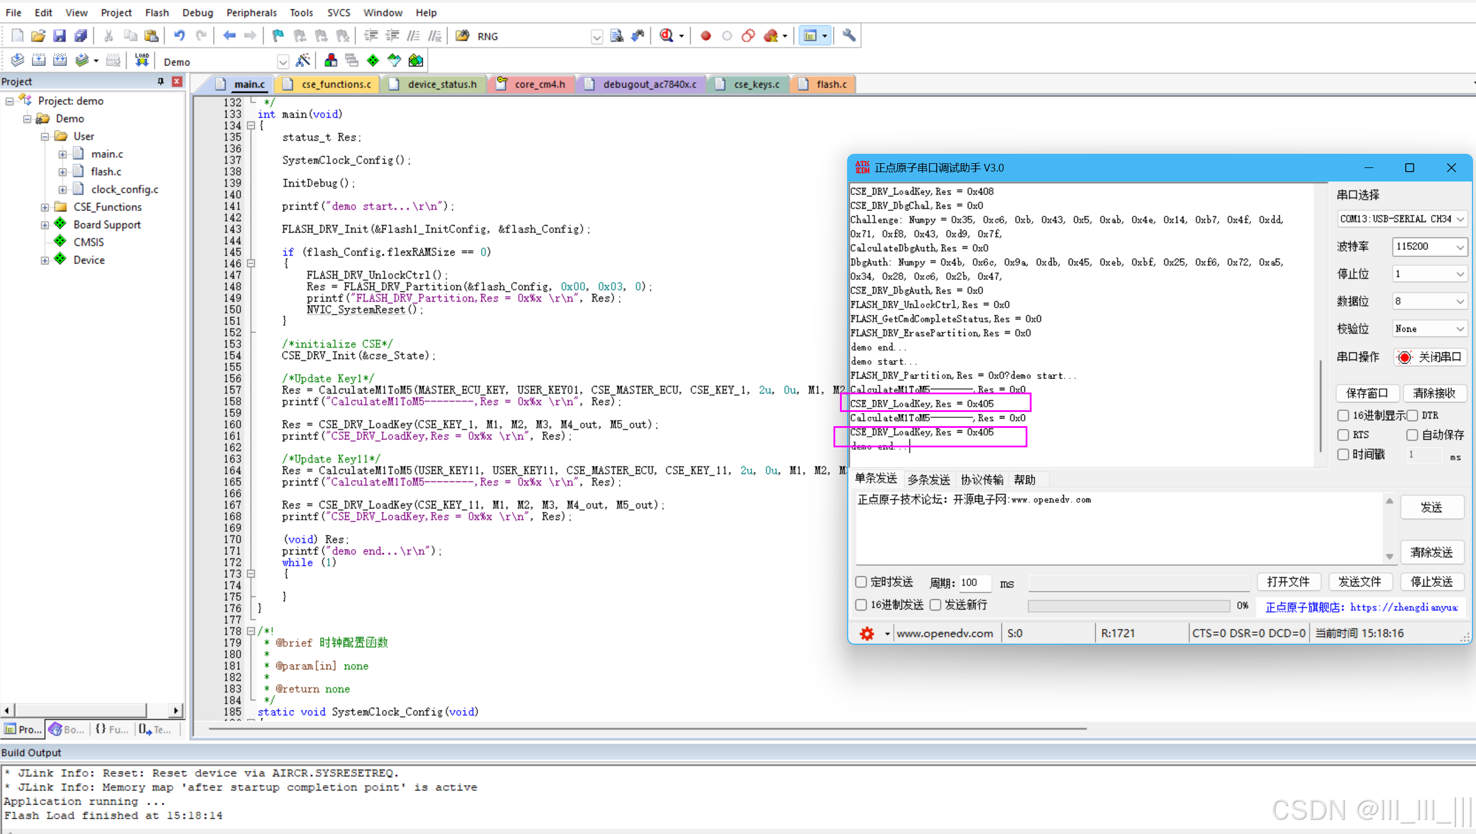Open the Demo target selection dropdown

283,62
